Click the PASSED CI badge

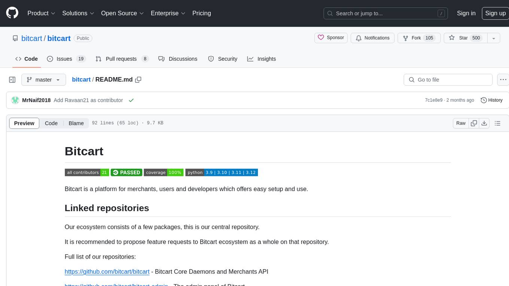[127, 173]
